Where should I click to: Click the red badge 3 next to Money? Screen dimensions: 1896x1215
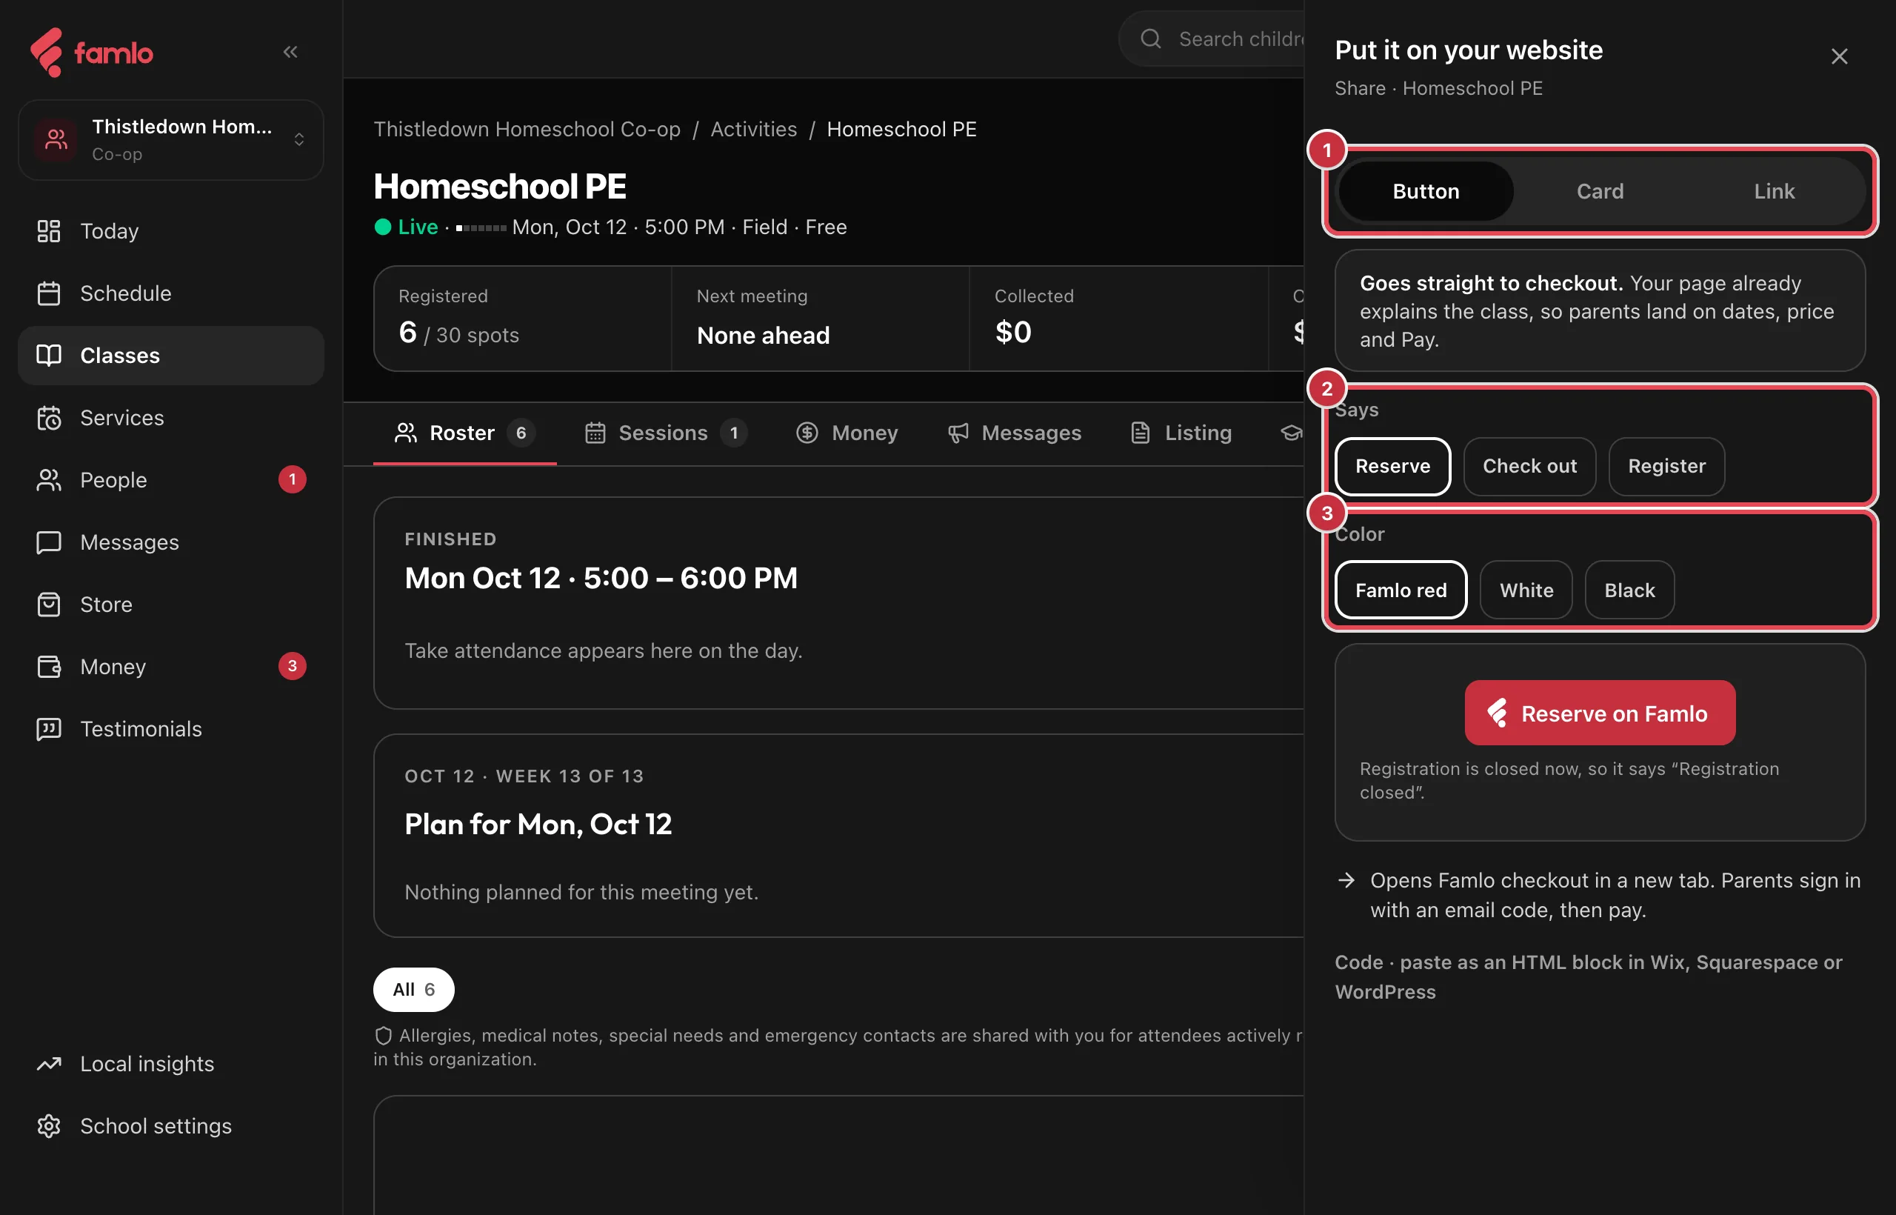[x=293, y=667]
